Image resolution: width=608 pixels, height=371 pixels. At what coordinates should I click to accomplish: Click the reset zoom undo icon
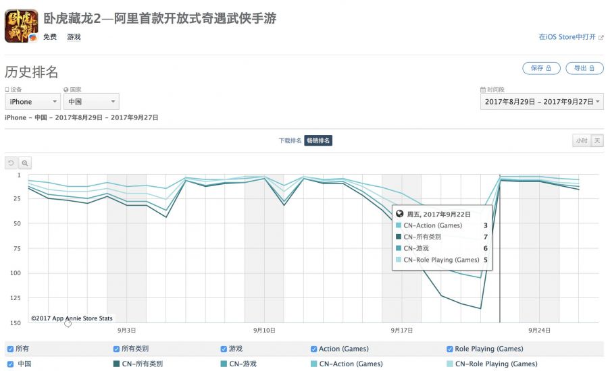[11, 163]
